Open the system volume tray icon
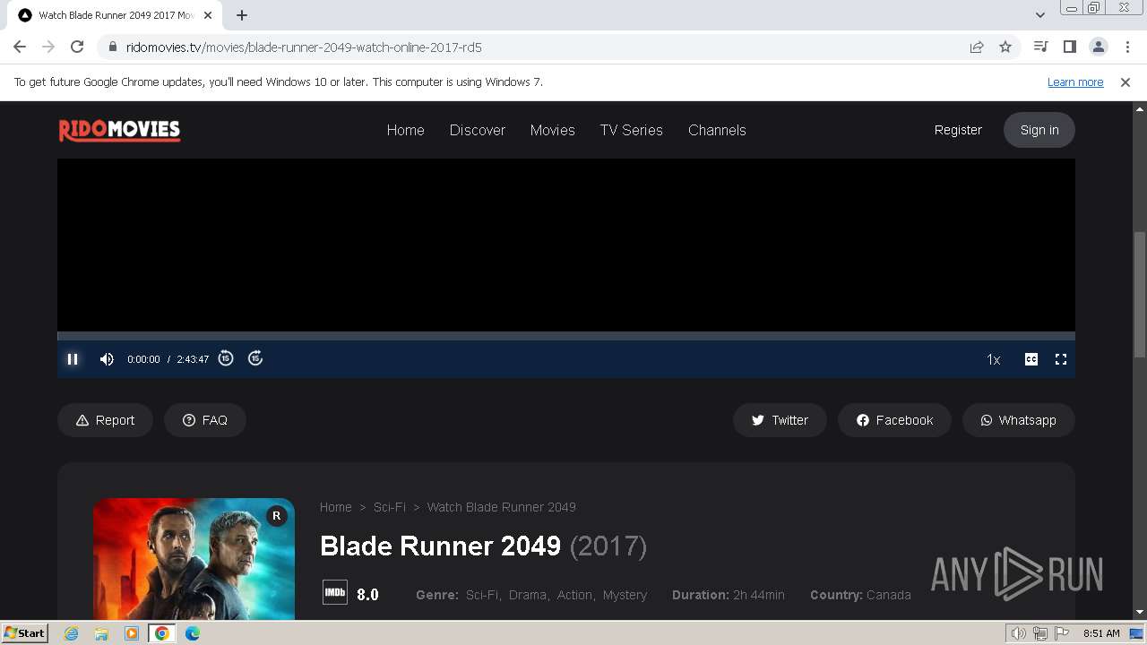 coord(1019,633)
